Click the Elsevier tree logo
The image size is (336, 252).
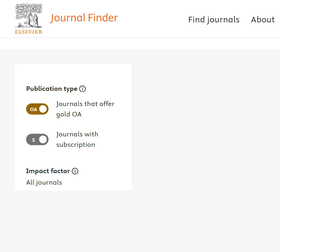tap(29, 16)
